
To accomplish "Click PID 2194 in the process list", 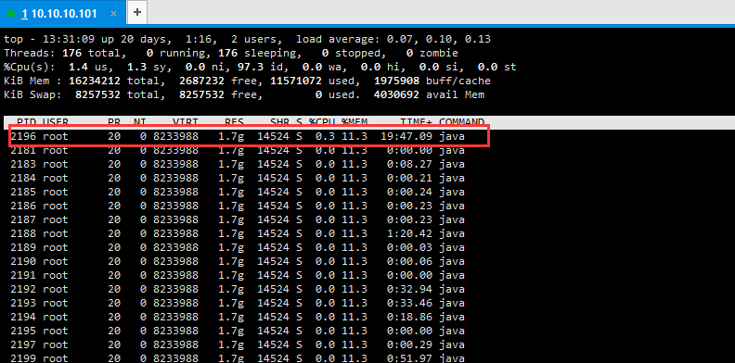I will 23,317.
